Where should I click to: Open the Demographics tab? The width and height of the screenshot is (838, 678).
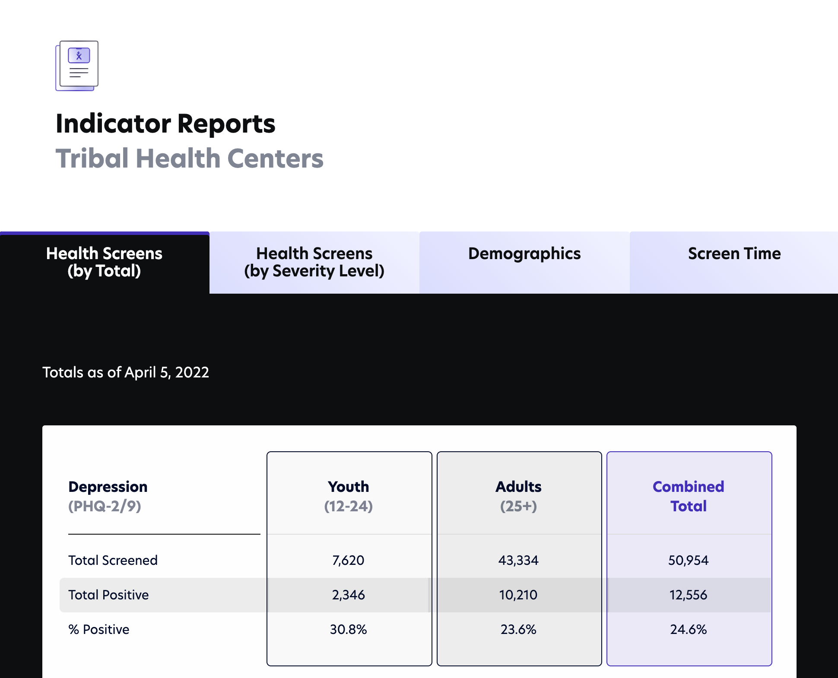[x=524, y=254]
